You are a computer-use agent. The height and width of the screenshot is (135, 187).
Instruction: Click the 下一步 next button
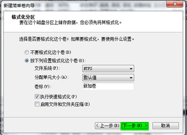tap(135, 126)
